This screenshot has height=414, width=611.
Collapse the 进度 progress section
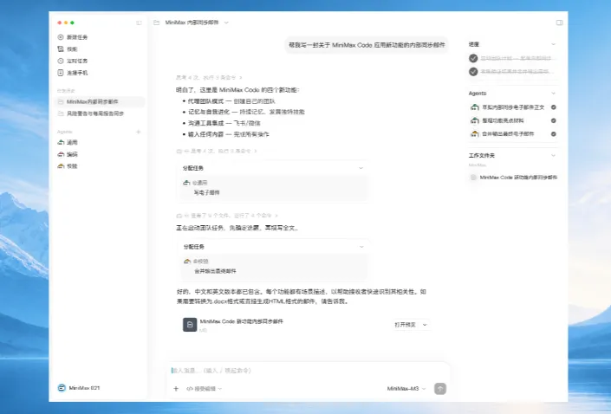point(553,44)
